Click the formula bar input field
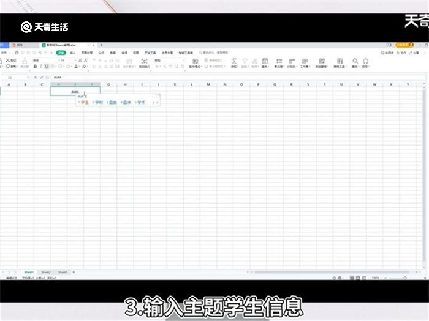Image resolution: width=429 pixels, height=321 pixels. click(x=238, y=78)
